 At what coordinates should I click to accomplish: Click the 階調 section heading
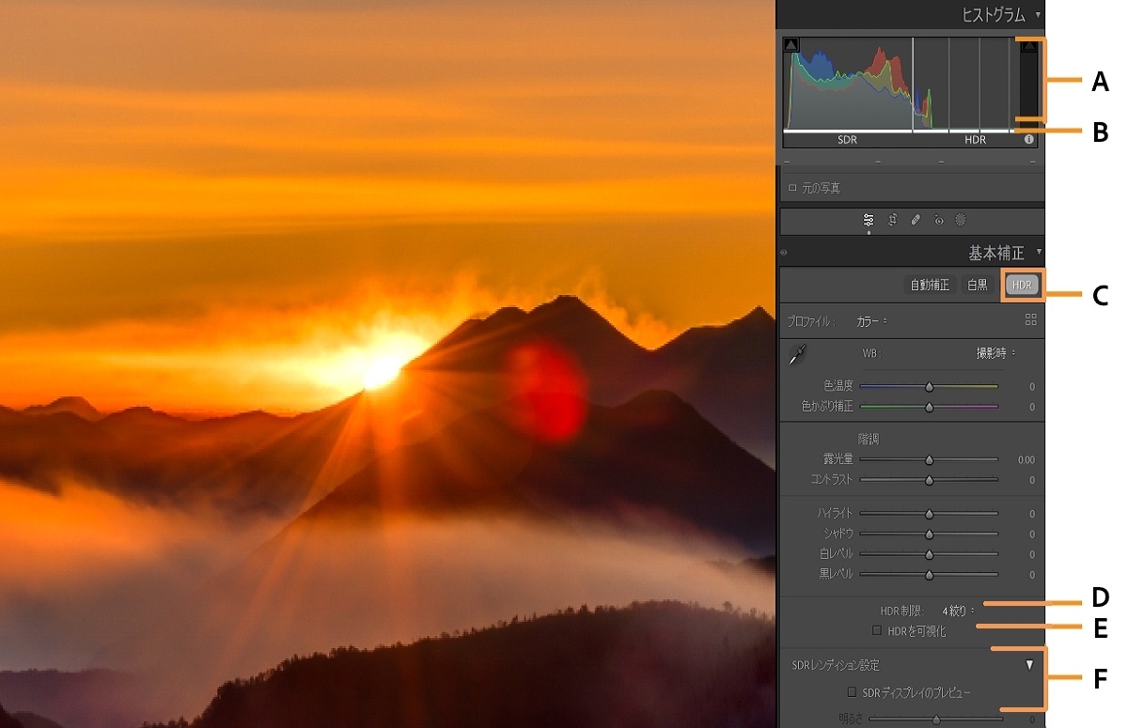point(868,439)
